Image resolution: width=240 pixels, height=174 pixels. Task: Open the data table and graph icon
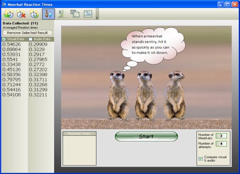(x=75, y=14)
